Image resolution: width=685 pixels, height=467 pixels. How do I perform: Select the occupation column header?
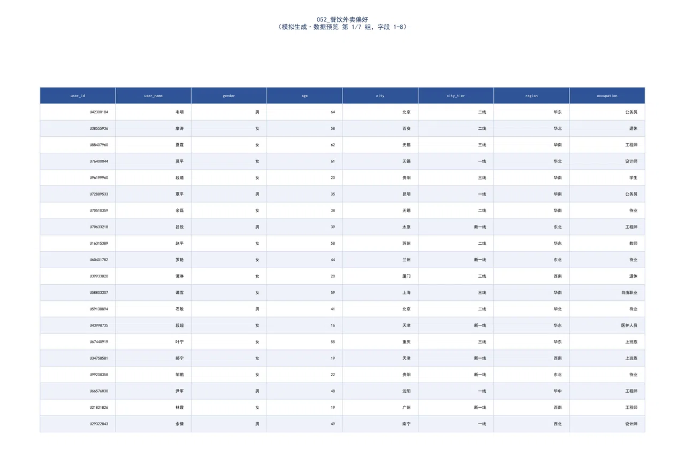point(607,96)
